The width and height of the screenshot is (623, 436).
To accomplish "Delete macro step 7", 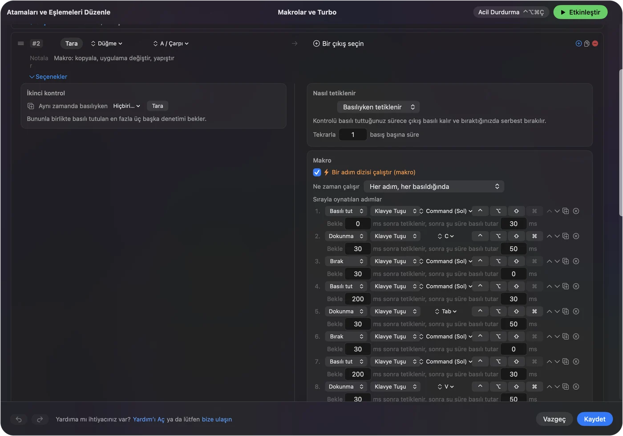I will pos(576,362).
